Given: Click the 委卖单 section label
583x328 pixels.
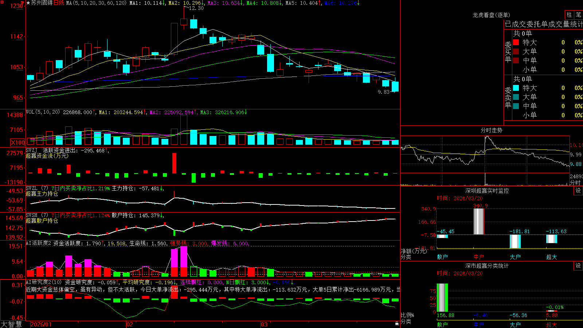Looking at the screenshot, I should (x=508, y=97).
